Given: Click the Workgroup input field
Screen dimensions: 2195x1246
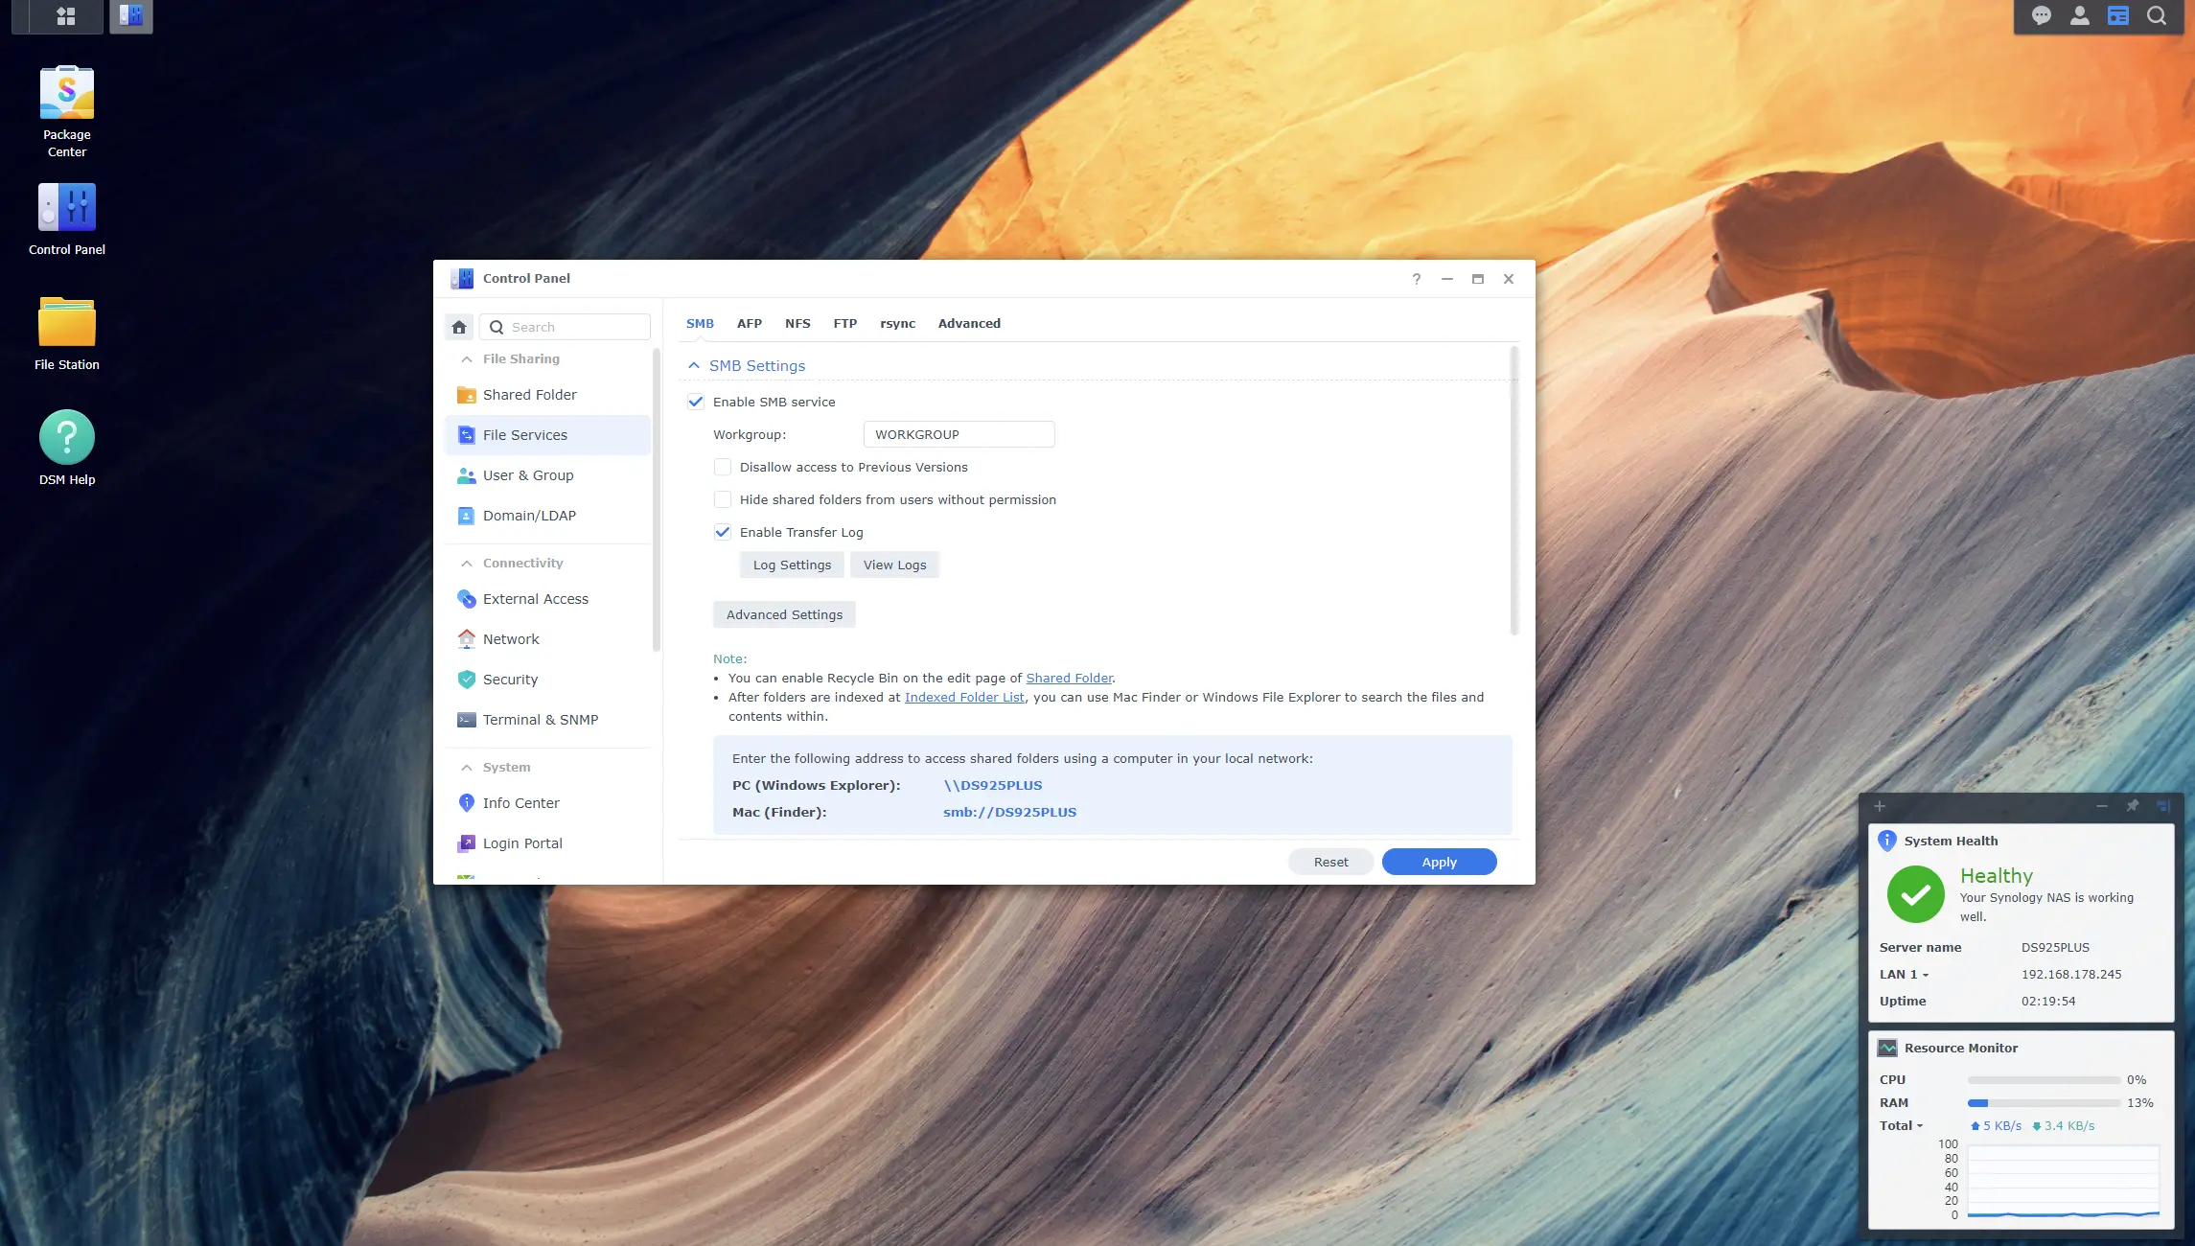Looking at the screenshot, I should [x=959, y=434].
